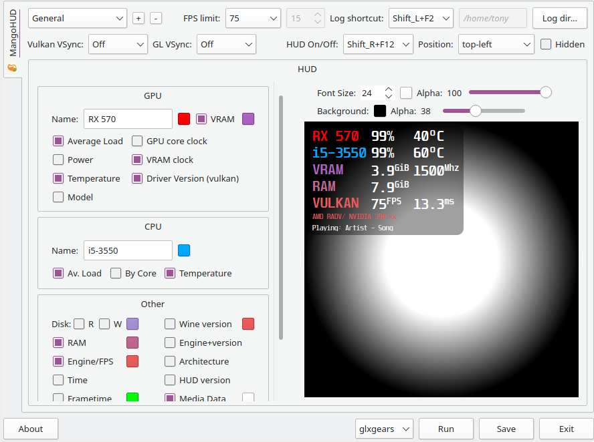The height and width of the screenshot is (442, 594).
Task: Enable the GPU core clock checkbox
Action: pyautogui.click(x=136, y=141)
